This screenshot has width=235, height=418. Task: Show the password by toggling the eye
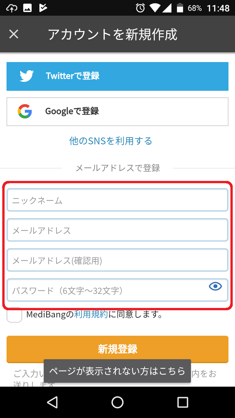pyautogui.click(x=215, y=286)
